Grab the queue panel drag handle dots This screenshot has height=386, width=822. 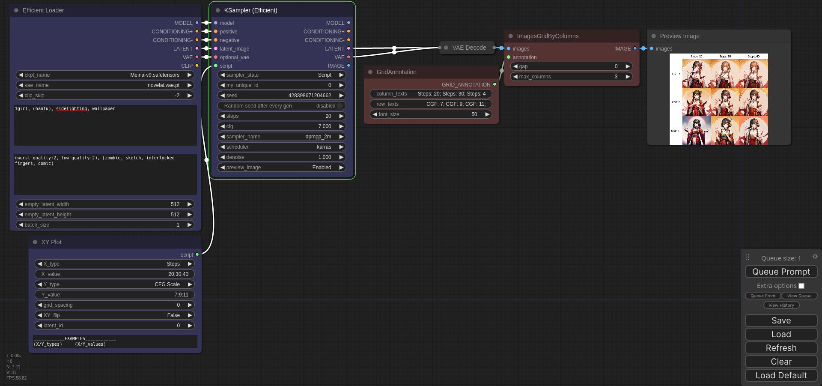[747, 257]
